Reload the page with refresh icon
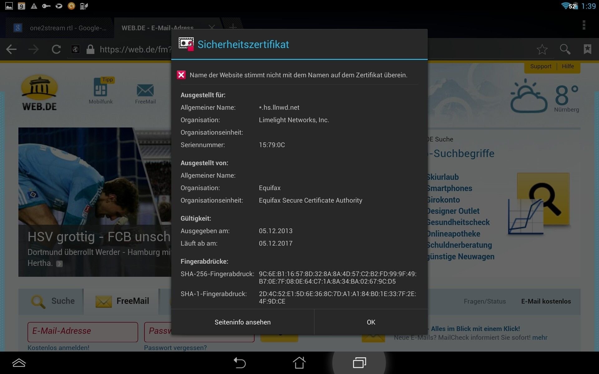The image size is (599, 374). [x=56, y=49]
